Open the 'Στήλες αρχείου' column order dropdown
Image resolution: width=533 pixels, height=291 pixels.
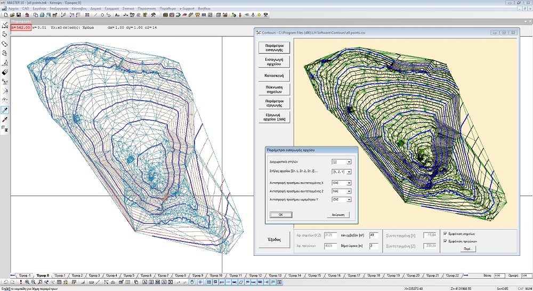349,172
